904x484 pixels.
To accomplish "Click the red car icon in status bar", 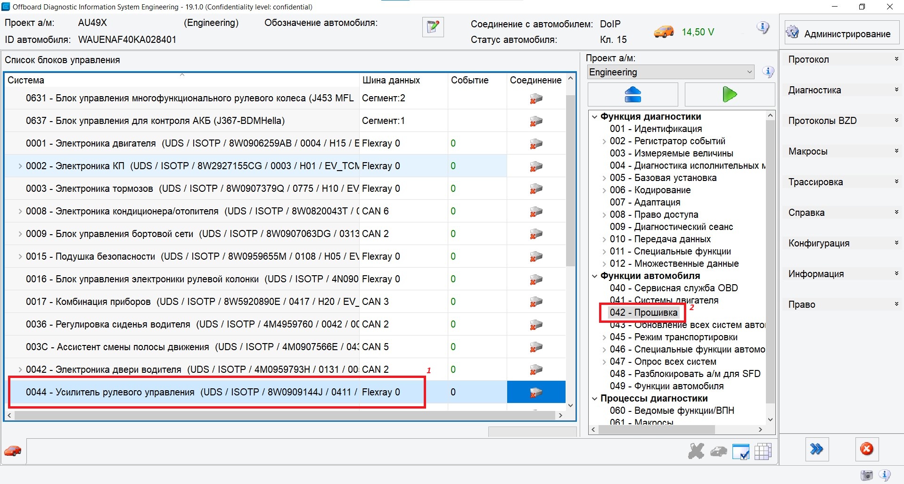I will click(13, 451).
